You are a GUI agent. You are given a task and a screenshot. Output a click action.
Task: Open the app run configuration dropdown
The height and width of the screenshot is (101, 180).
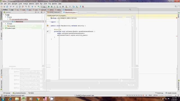(x=44, y=7)
